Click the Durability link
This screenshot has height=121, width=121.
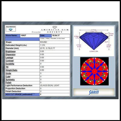coord(10,64)
